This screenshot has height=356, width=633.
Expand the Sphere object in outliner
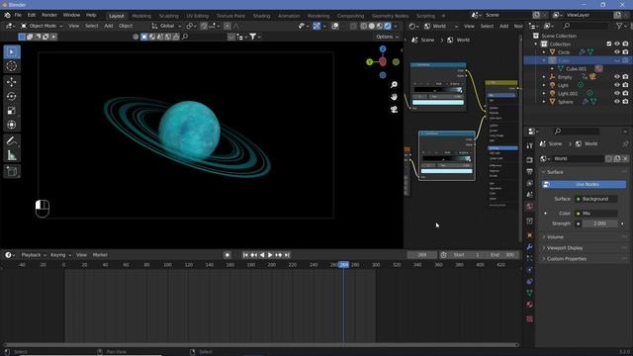point(544,102)
